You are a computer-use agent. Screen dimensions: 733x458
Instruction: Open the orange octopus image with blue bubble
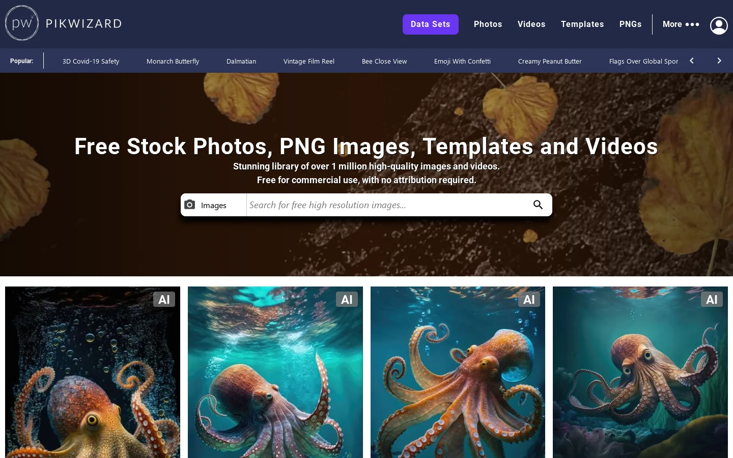pos(458,372)
